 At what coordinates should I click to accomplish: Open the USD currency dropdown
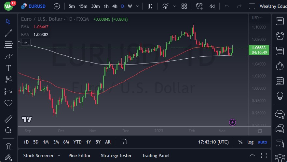coord(257,18)
